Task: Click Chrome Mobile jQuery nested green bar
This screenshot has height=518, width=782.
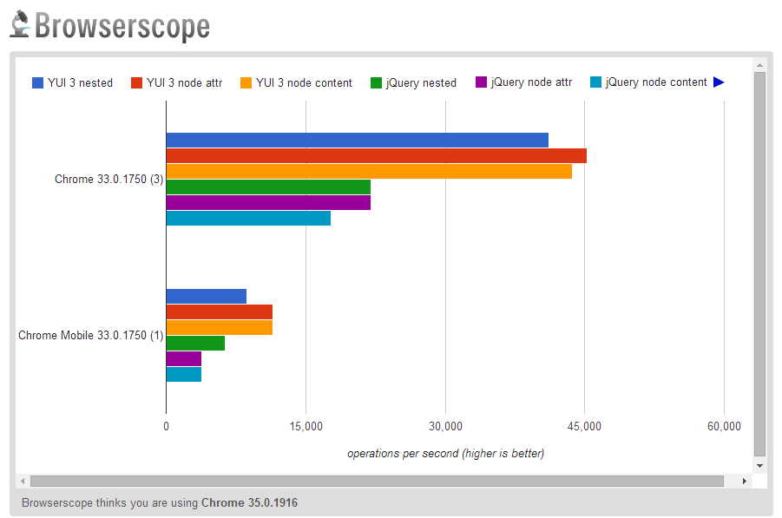Action: pos(195,343)
